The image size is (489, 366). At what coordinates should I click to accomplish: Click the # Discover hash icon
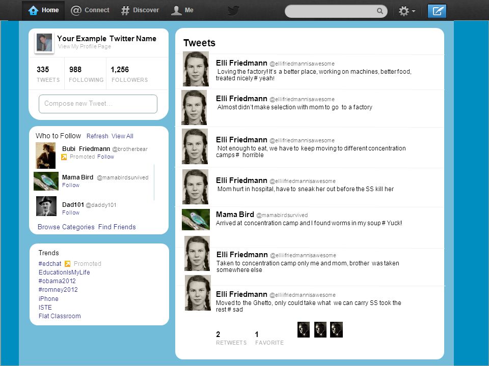(125, 10)
